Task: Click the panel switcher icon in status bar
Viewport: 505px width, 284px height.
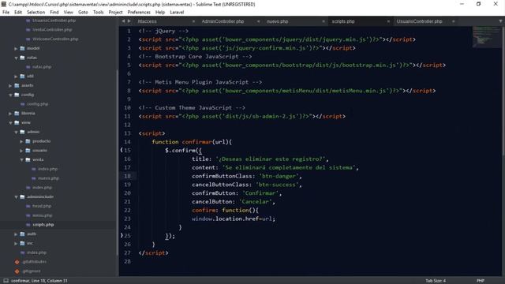Action: point(6,281)
